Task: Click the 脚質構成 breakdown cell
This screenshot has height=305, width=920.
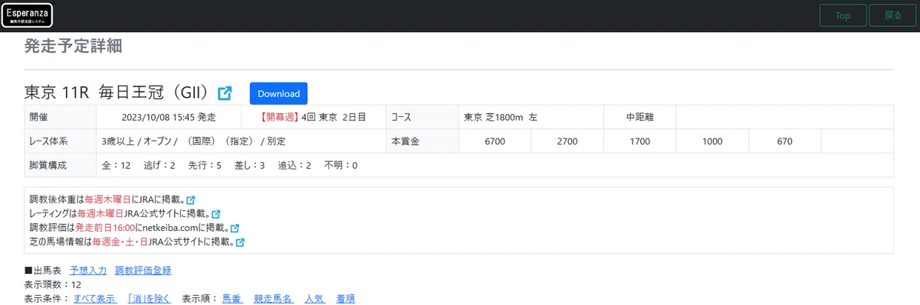Action: click(495, 165)
